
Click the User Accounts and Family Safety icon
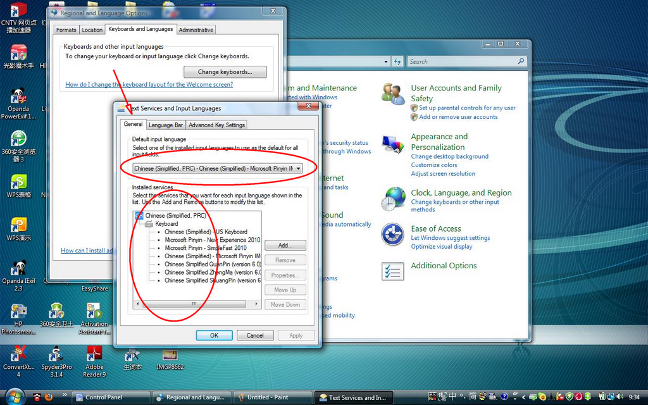392,94
